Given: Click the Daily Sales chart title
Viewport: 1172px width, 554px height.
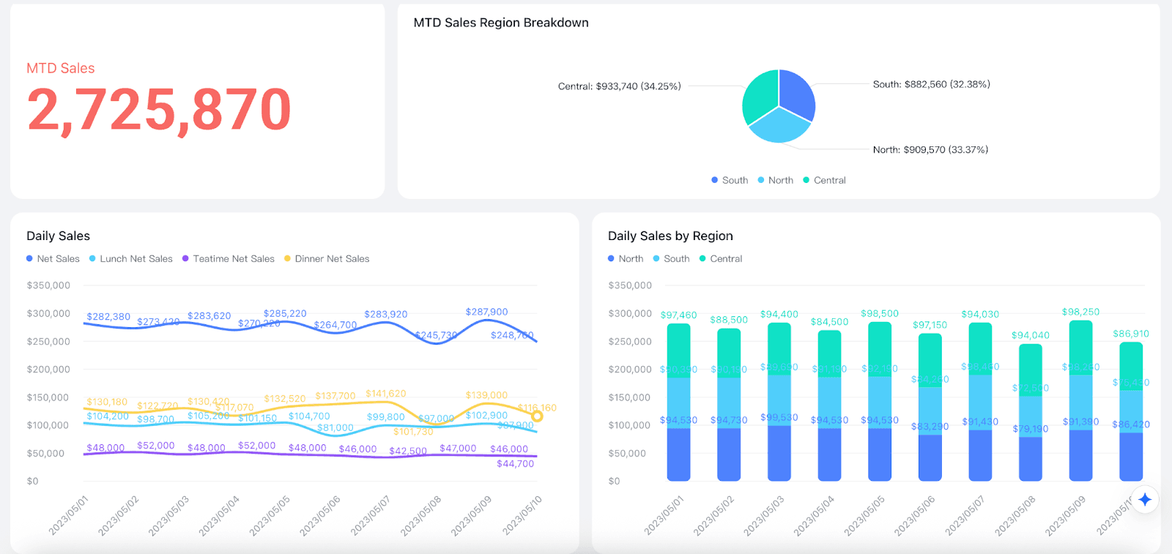Looking at the screenshot, I should [x=58, y=236].
